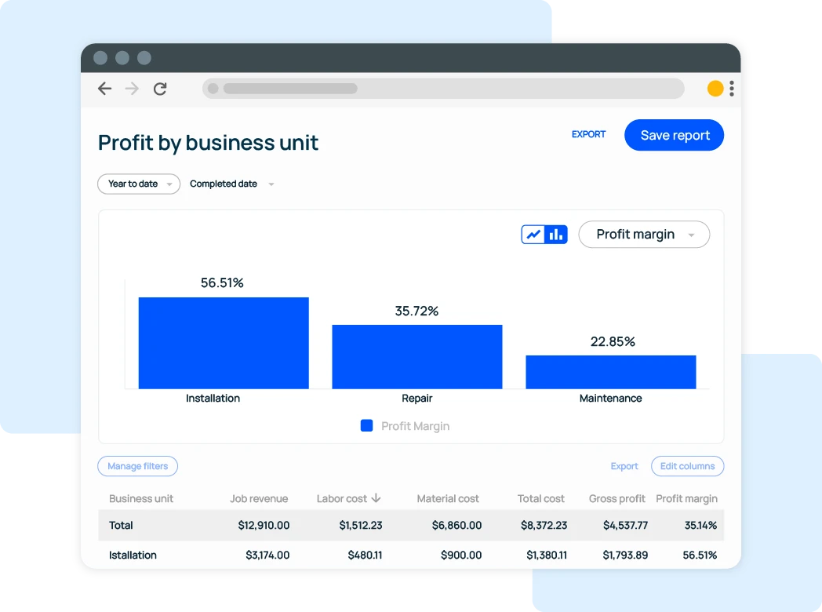Click the uppercase EXPORT link at top
Viewport: 822px width, 612px height.
pyautogui.click(x=588, y=134)
